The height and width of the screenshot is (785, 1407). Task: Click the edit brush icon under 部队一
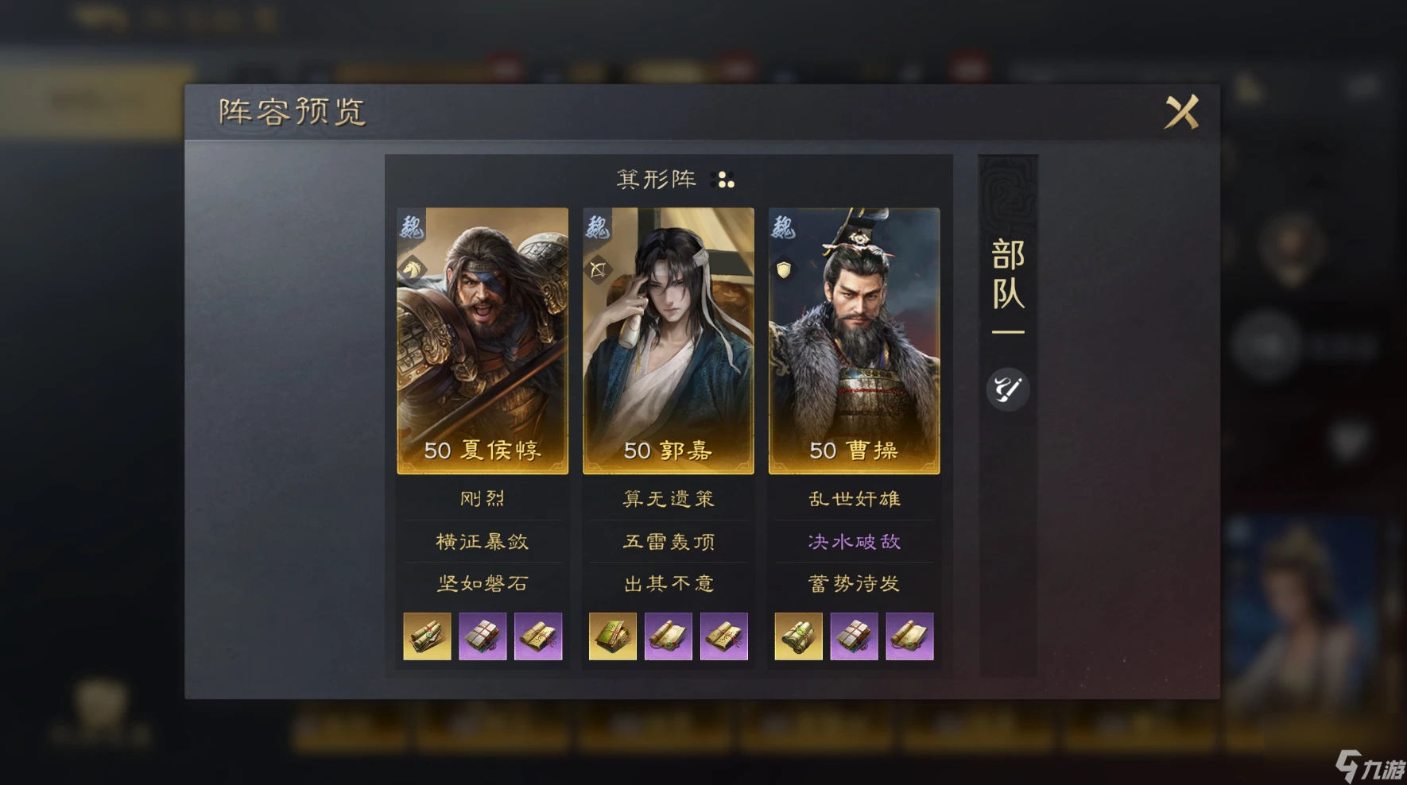point(1007,389)
